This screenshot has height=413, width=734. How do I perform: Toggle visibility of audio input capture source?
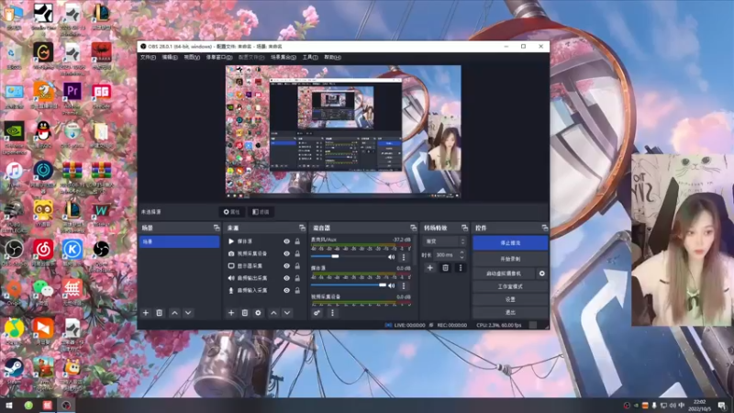[x=286, y=290]
